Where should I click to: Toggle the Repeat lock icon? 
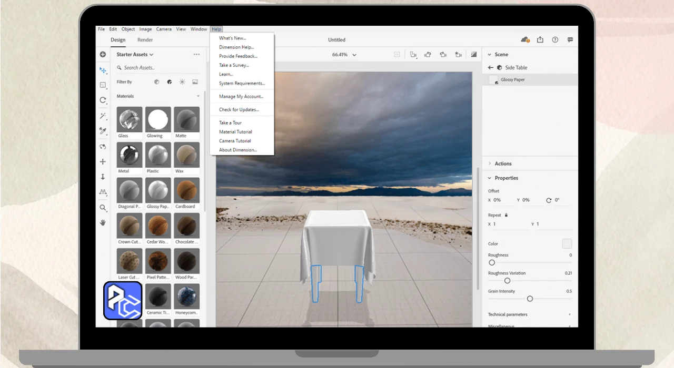click(507, 215)
